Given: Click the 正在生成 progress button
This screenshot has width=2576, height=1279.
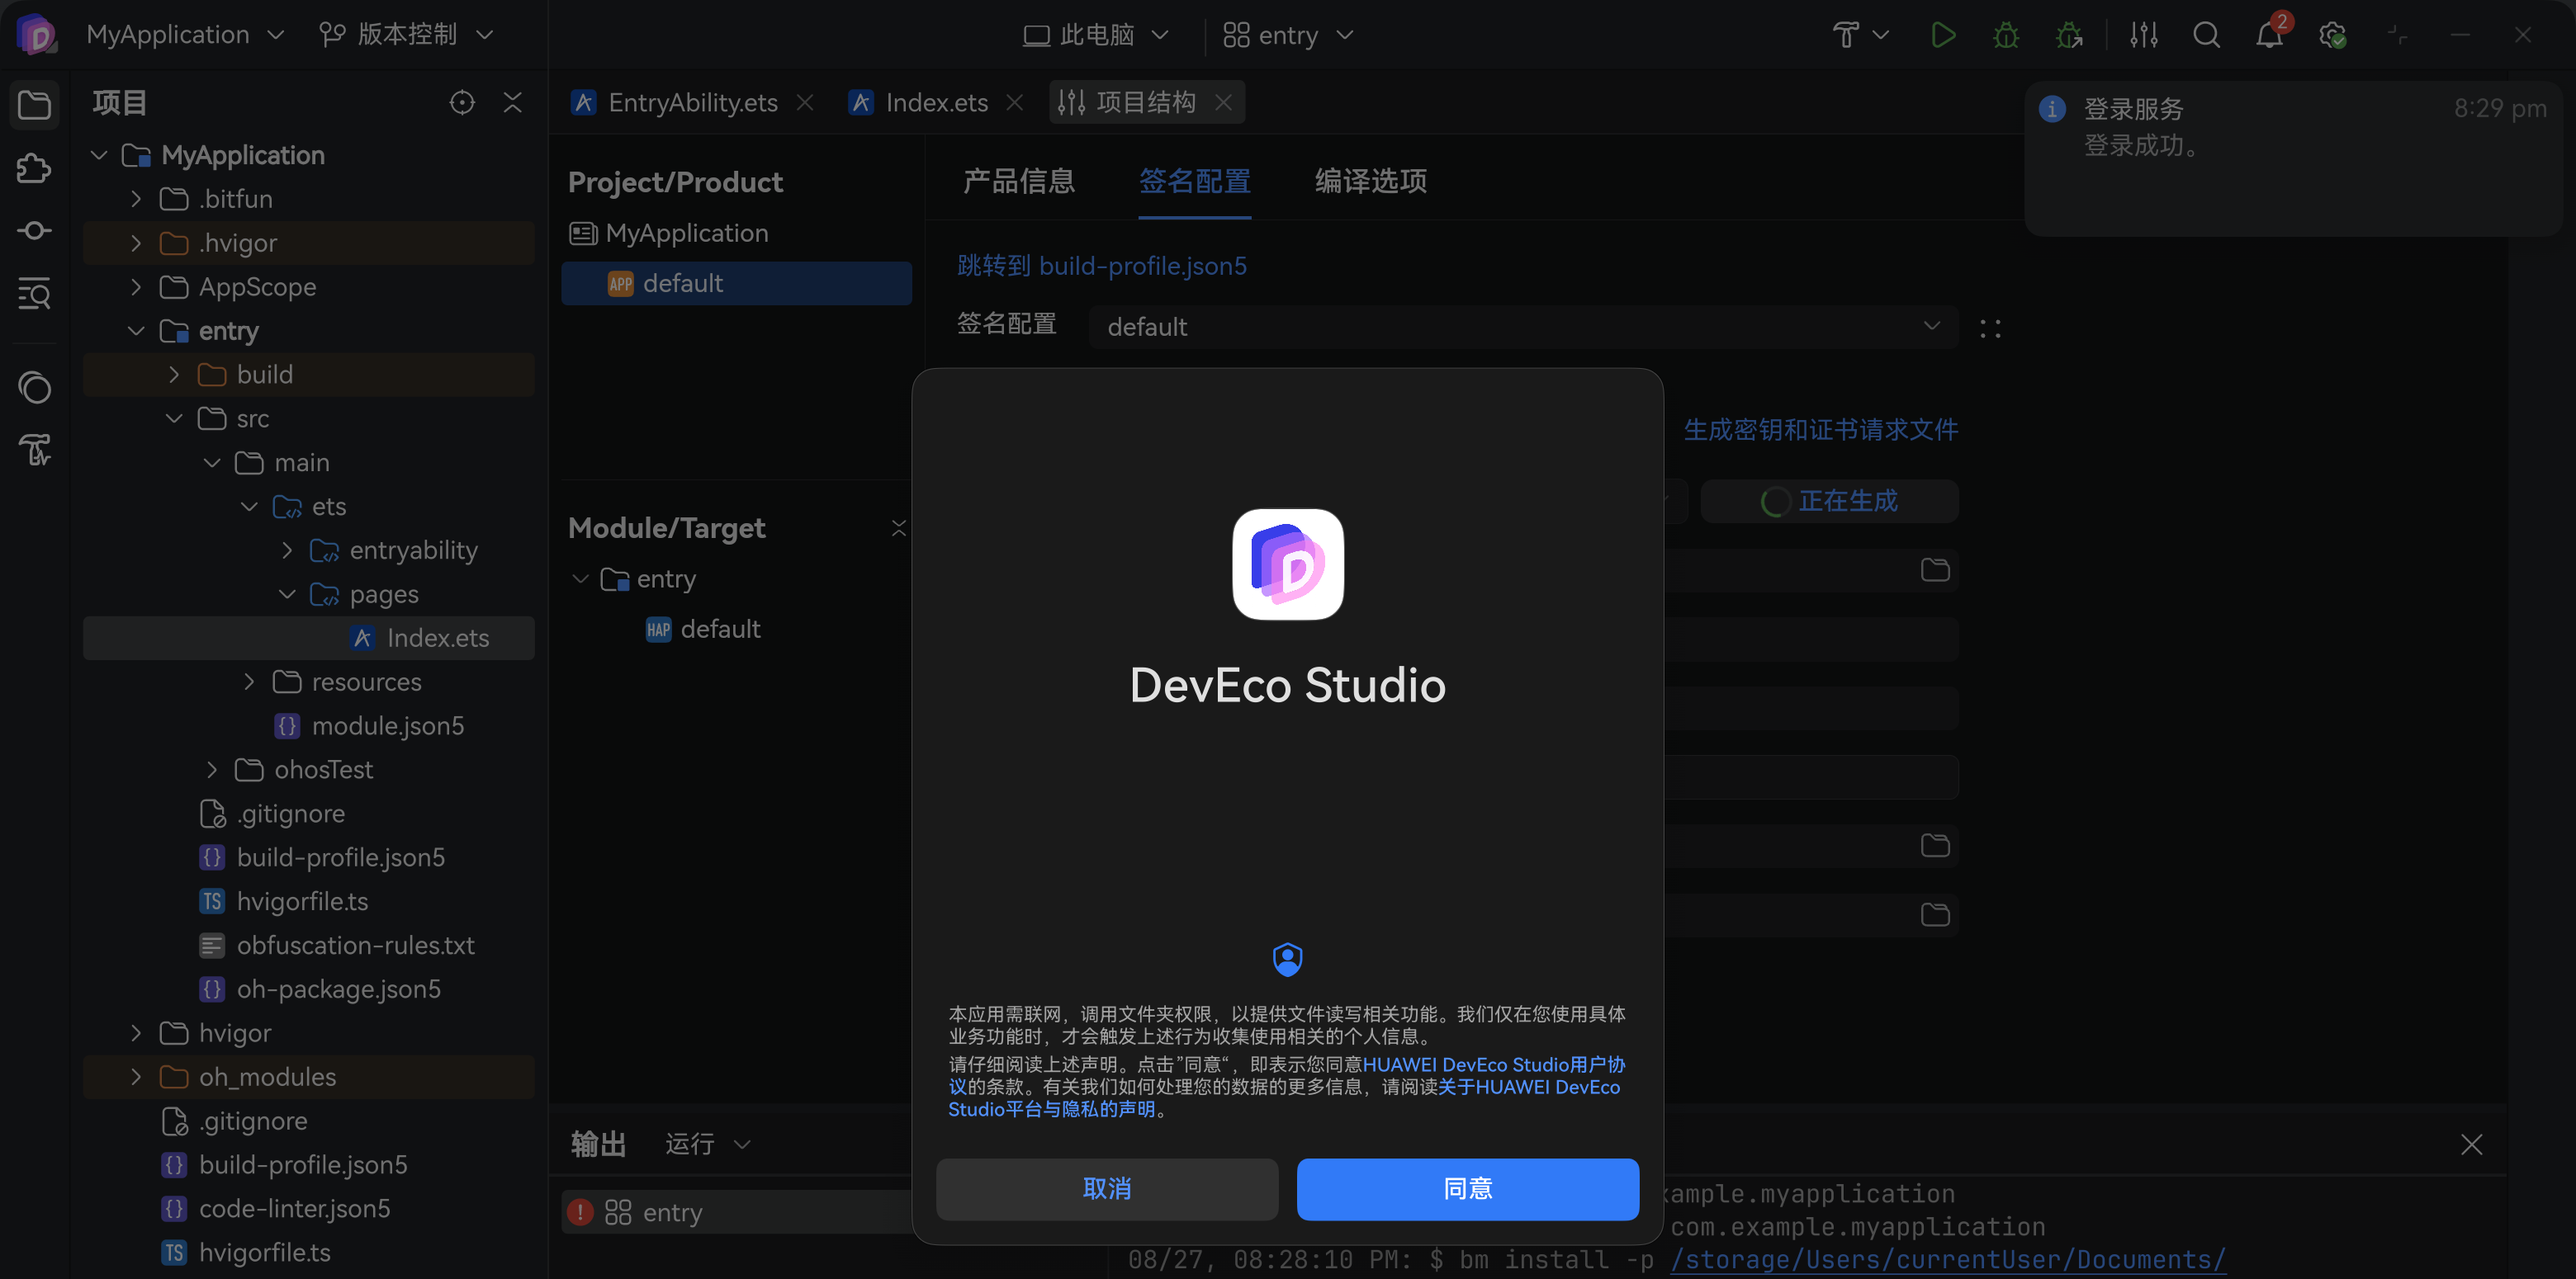Looking at the screenshot, I should [1829, 502].
